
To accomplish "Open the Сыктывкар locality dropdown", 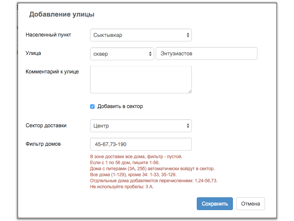I will click(141, 35).
